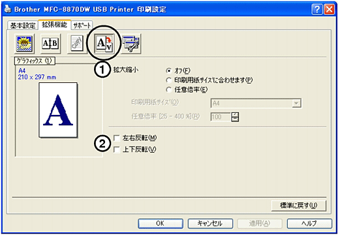
Task: Switch to the 拡張機能 tab
Action: pyautogui.click(x=54, y=25)
